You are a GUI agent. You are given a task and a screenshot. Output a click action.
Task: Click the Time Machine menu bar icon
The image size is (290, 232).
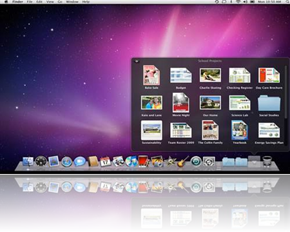pos(217,2)
